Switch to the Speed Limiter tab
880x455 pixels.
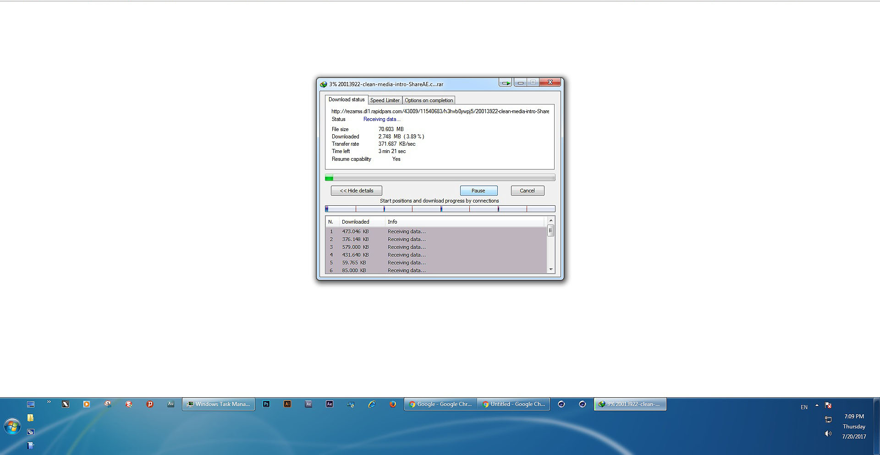click(x=385, y=100)
